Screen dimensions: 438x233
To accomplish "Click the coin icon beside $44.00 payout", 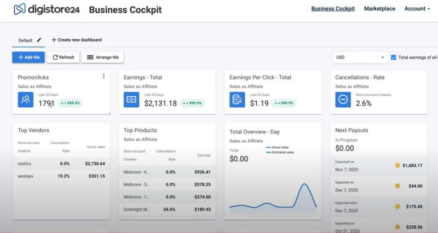I will pos(397,186).
